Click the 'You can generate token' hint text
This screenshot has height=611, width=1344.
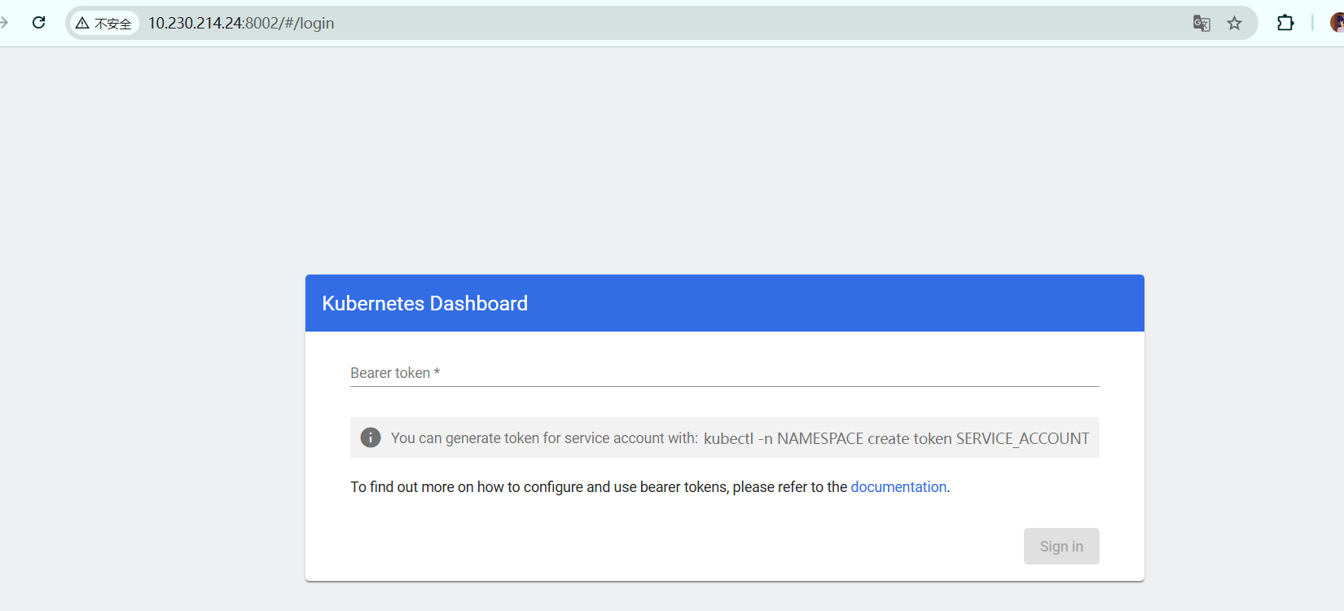point(544,438)
